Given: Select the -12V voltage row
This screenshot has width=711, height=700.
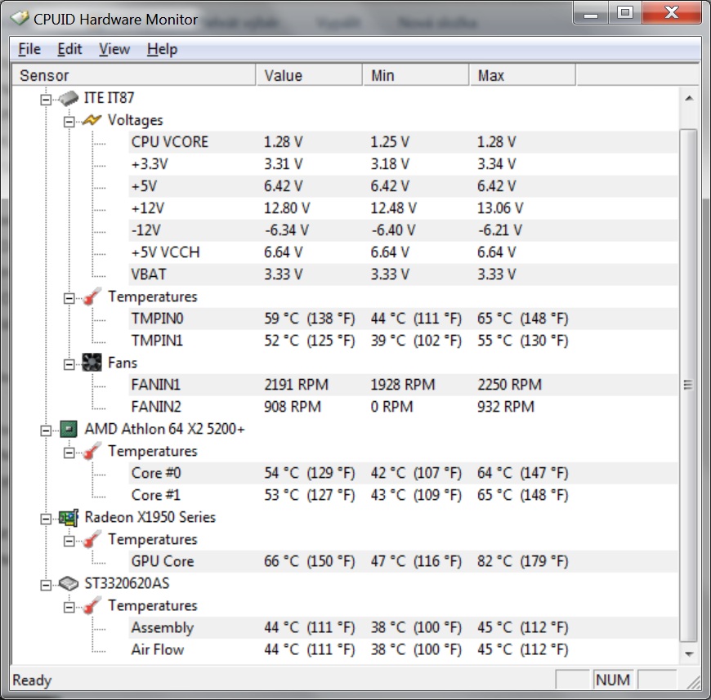Looking at the screenshot, I should pos(403,230).
